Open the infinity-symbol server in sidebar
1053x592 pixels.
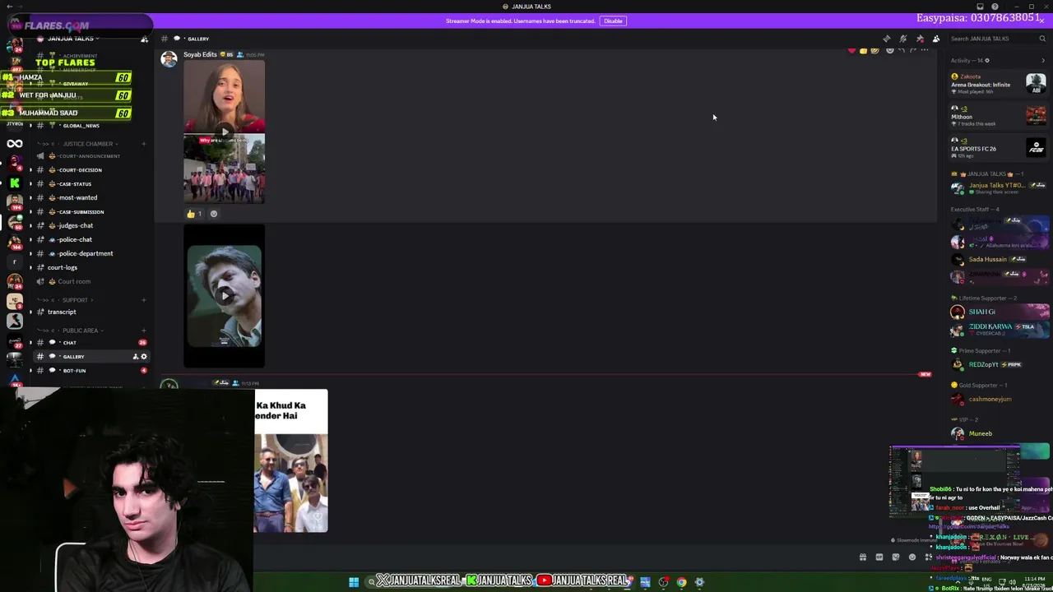15,144
